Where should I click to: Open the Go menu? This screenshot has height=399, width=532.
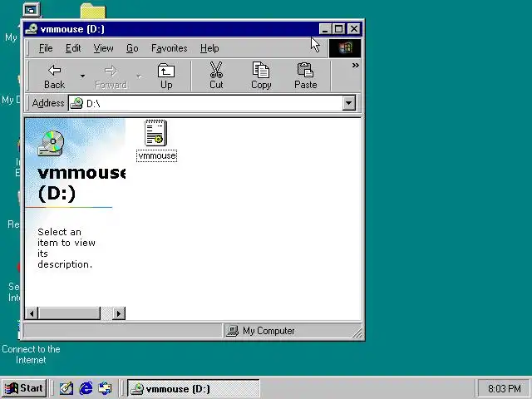tap(132, 48)
